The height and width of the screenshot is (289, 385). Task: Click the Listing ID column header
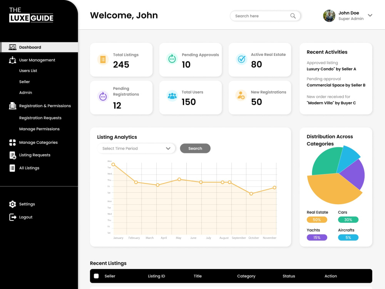click(x=156, y=276)
